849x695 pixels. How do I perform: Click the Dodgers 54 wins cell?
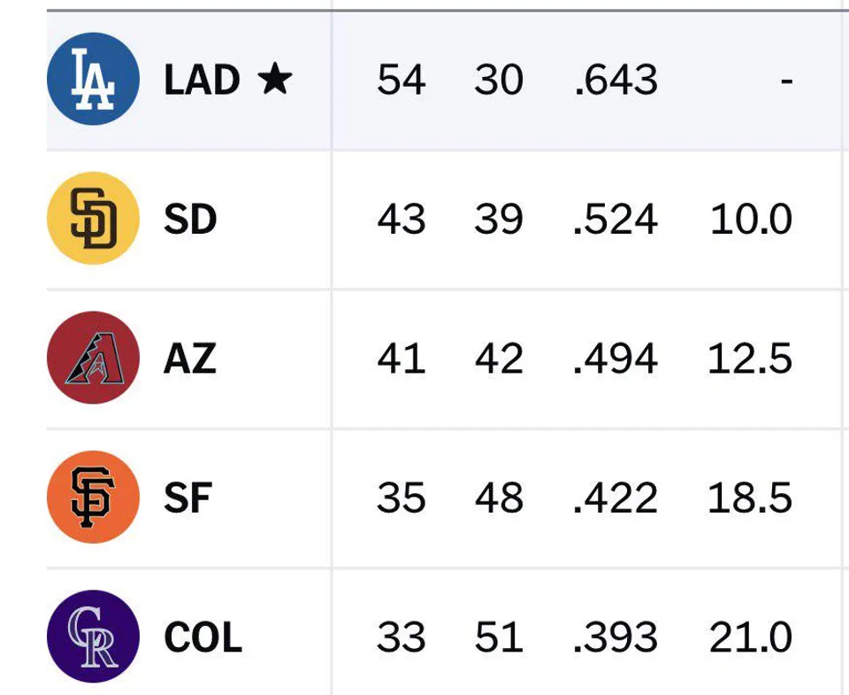click(x=402, y=80)
